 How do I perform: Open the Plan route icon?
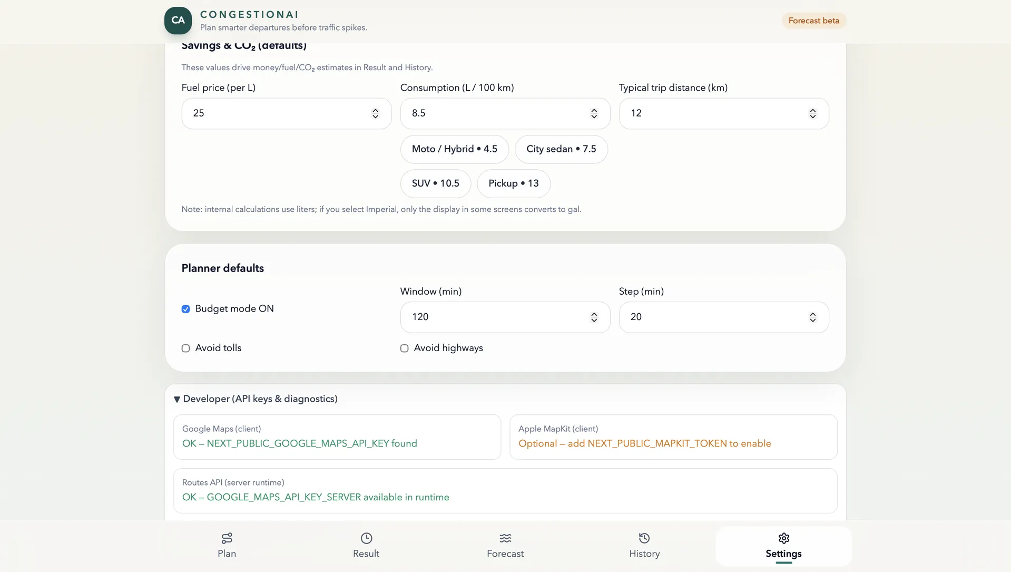[x=227, y=538]
